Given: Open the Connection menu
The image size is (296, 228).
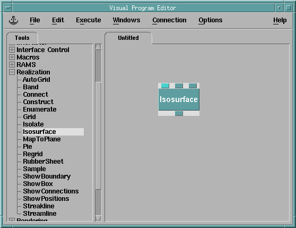Looking at the screenshot, I should point(169,20).
